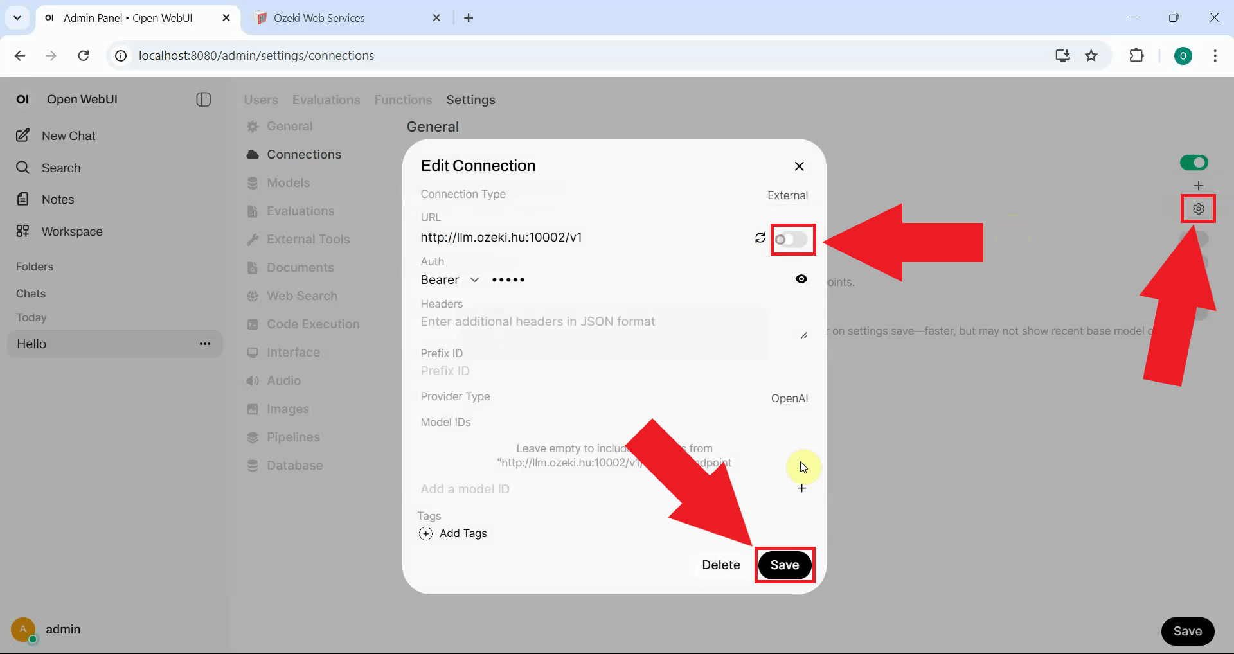Open the connection configure gear icon
Viewport: 1234px width, 654px height.
click(x=1198, y=208)
